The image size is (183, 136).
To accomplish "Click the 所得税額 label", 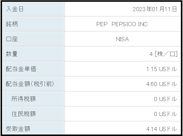I will 23,99.
